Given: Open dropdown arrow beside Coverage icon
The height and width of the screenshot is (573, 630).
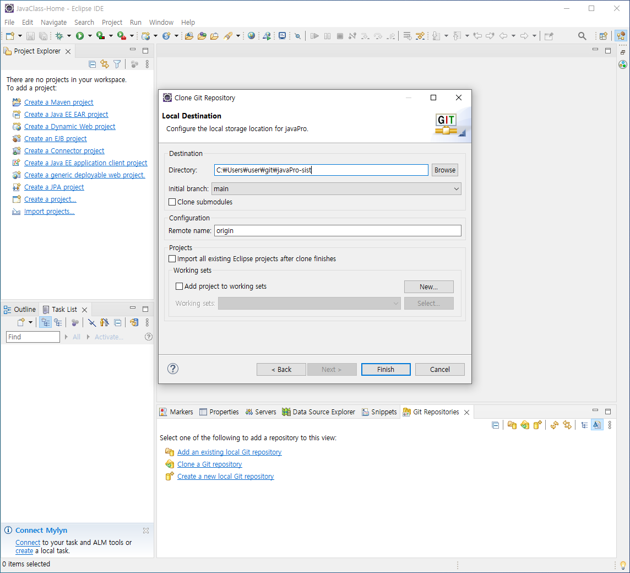Looking at the screenshot, I should point(111,36).
